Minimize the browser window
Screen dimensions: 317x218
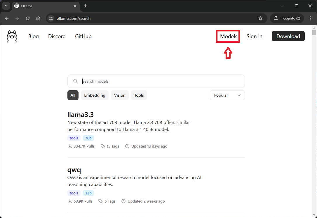point(283,6)
